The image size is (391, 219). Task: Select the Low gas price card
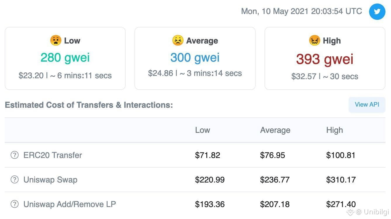[65, 58]
